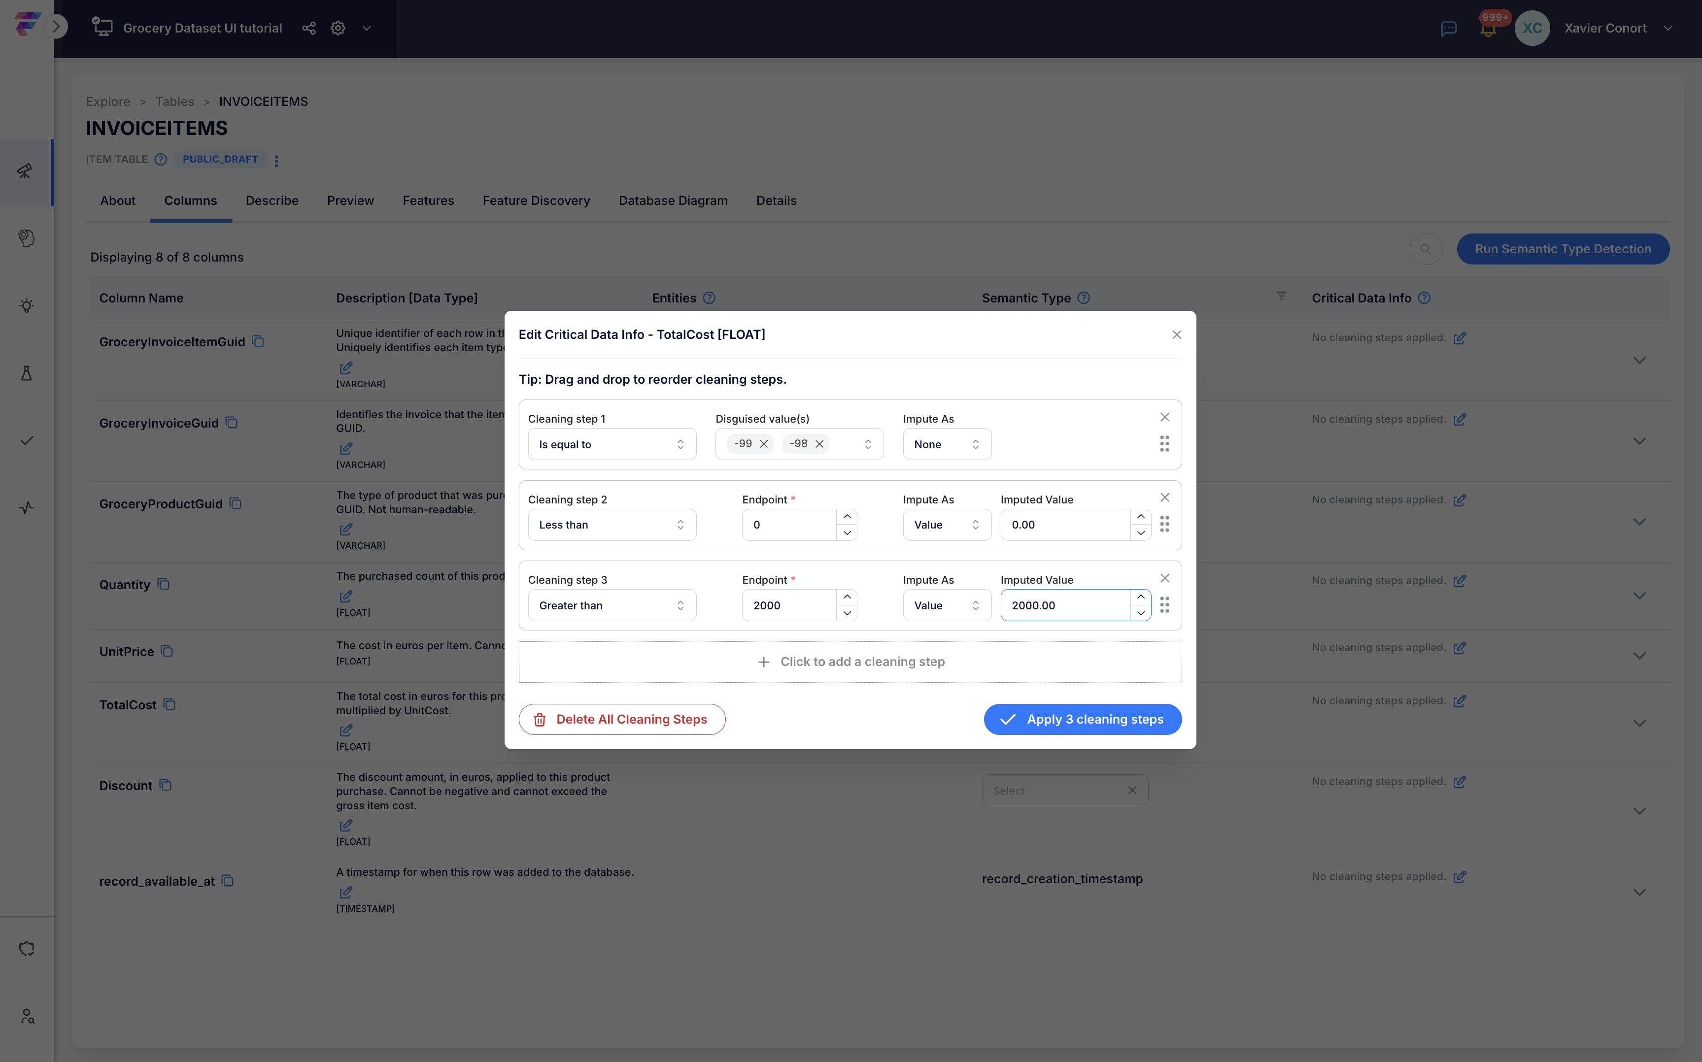Image resolution: width=1702 pixels, height=1062 pixels.
Task: Increase the Imputed Value 2000.00
Action: [x=1141, y=597]
